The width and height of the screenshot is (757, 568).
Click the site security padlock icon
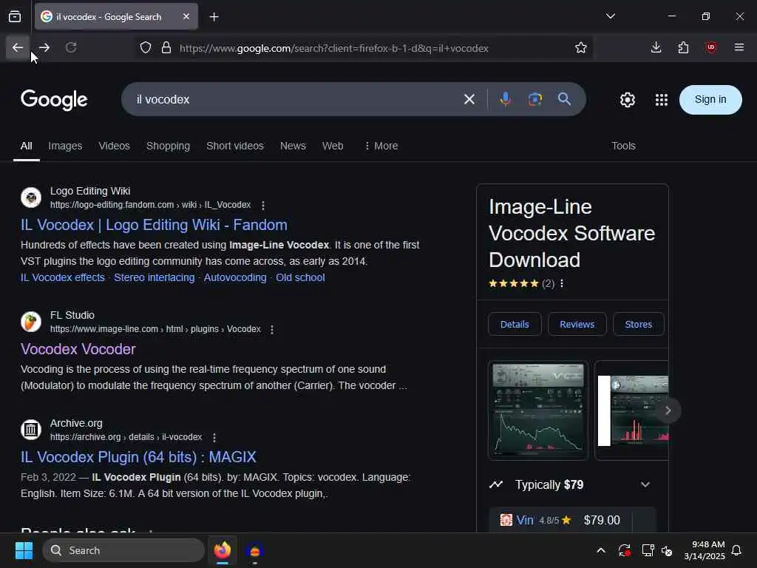point(166,48)
